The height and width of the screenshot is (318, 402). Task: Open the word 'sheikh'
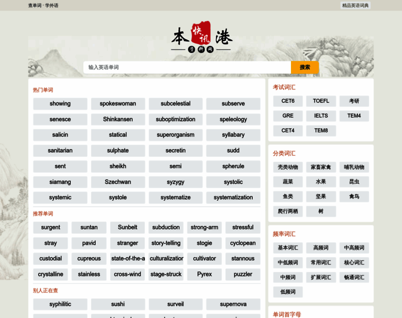pos(118,166)
